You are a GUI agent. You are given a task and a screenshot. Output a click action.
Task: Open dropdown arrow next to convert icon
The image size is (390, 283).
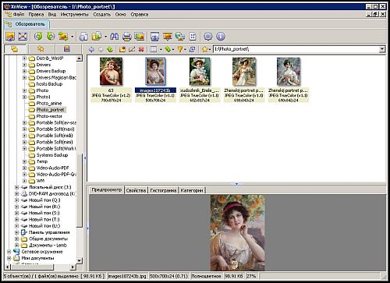(x=72, y=37)
